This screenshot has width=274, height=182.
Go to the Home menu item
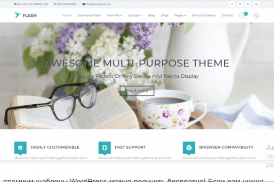pos(67,15)
